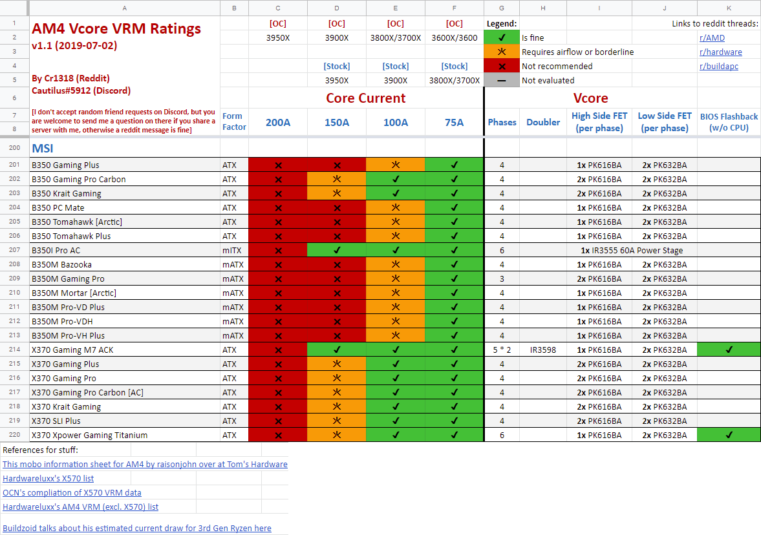Open the r/AMD reddit thread link
Viewport: 761px width, 535px height.
point(712,38)
